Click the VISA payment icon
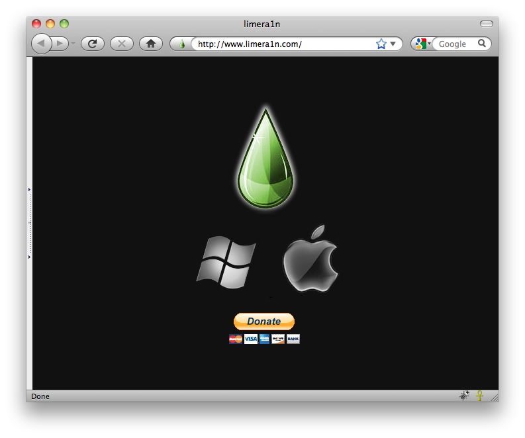The image size is (525, 438). tap(250, 339)
